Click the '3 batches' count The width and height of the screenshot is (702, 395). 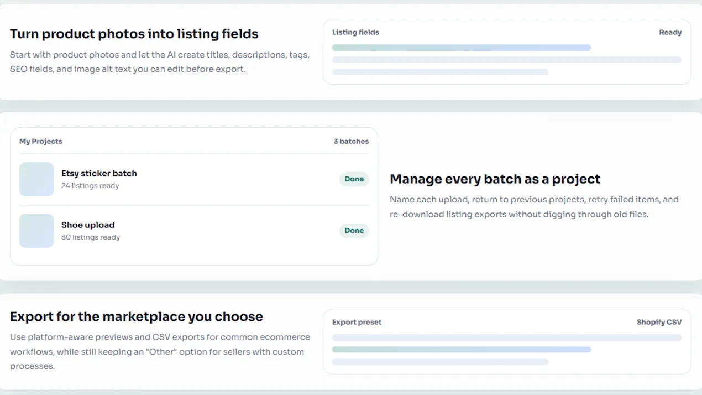tap(351, 141)
